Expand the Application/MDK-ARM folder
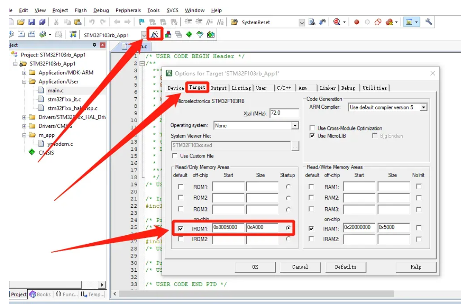Viewport: 461px width, 304px height. click(24, 73)
